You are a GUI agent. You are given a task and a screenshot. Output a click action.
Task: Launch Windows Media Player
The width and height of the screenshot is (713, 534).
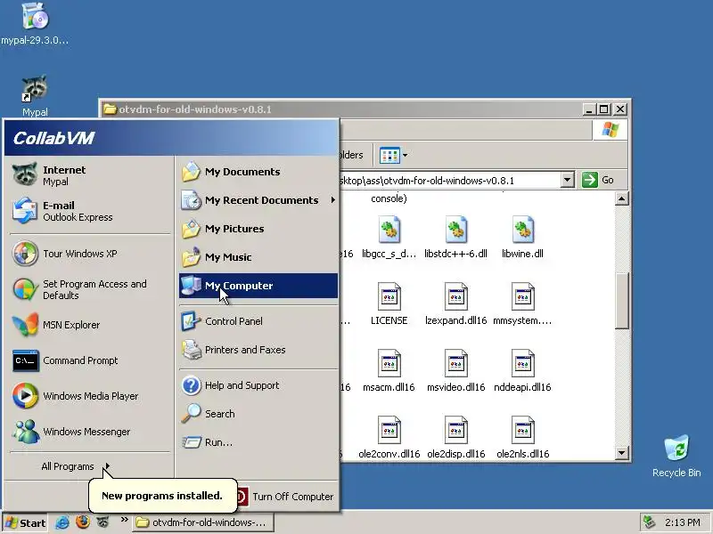point(90,396)
